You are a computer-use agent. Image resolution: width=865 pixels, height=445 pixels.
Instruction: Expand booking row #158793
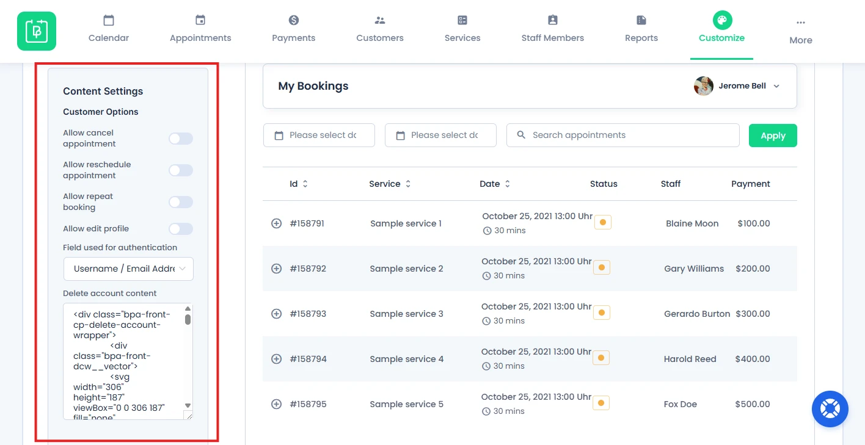click(276, 314)
